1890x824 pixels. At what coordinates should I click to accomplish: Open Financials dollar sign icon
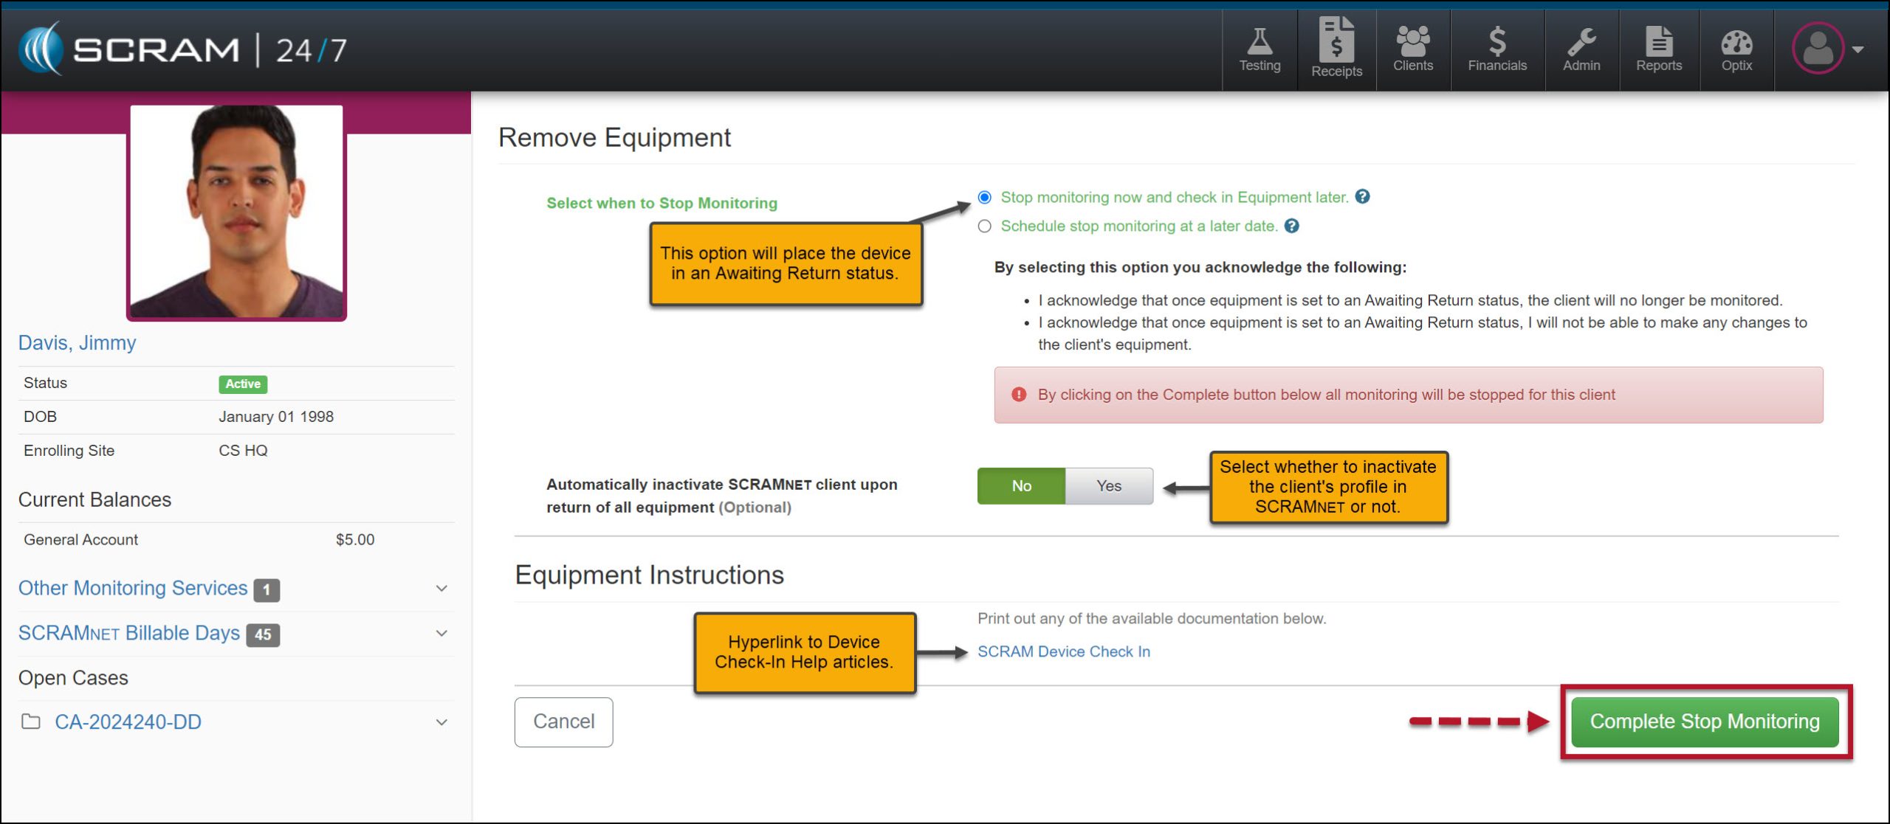pyautogui.click(x=1496, y=50)
